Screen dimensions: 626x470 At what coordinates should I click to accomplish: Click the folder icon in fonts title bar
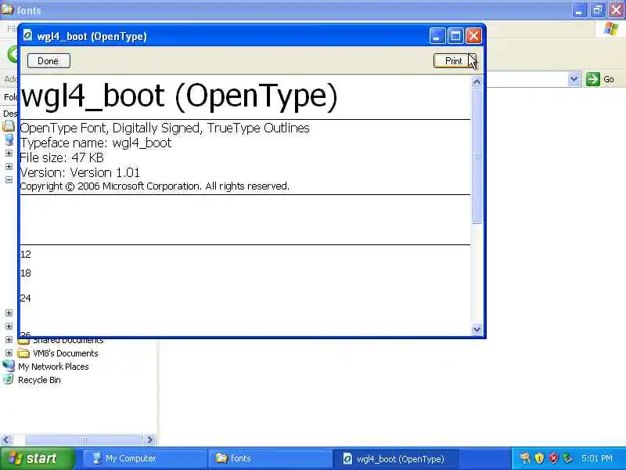point(8,9)
